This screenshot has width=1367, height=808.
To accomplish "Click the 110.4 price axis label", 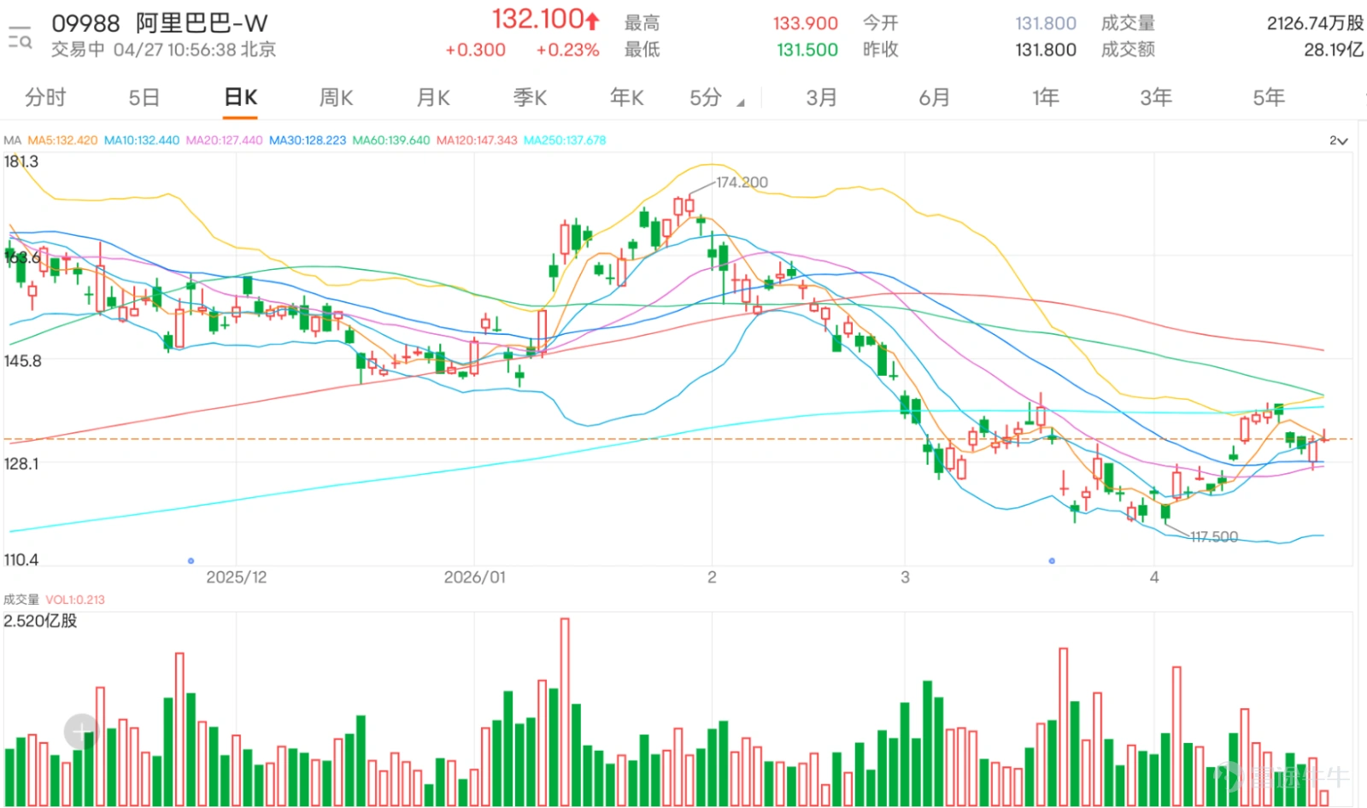I will [21, 559].
